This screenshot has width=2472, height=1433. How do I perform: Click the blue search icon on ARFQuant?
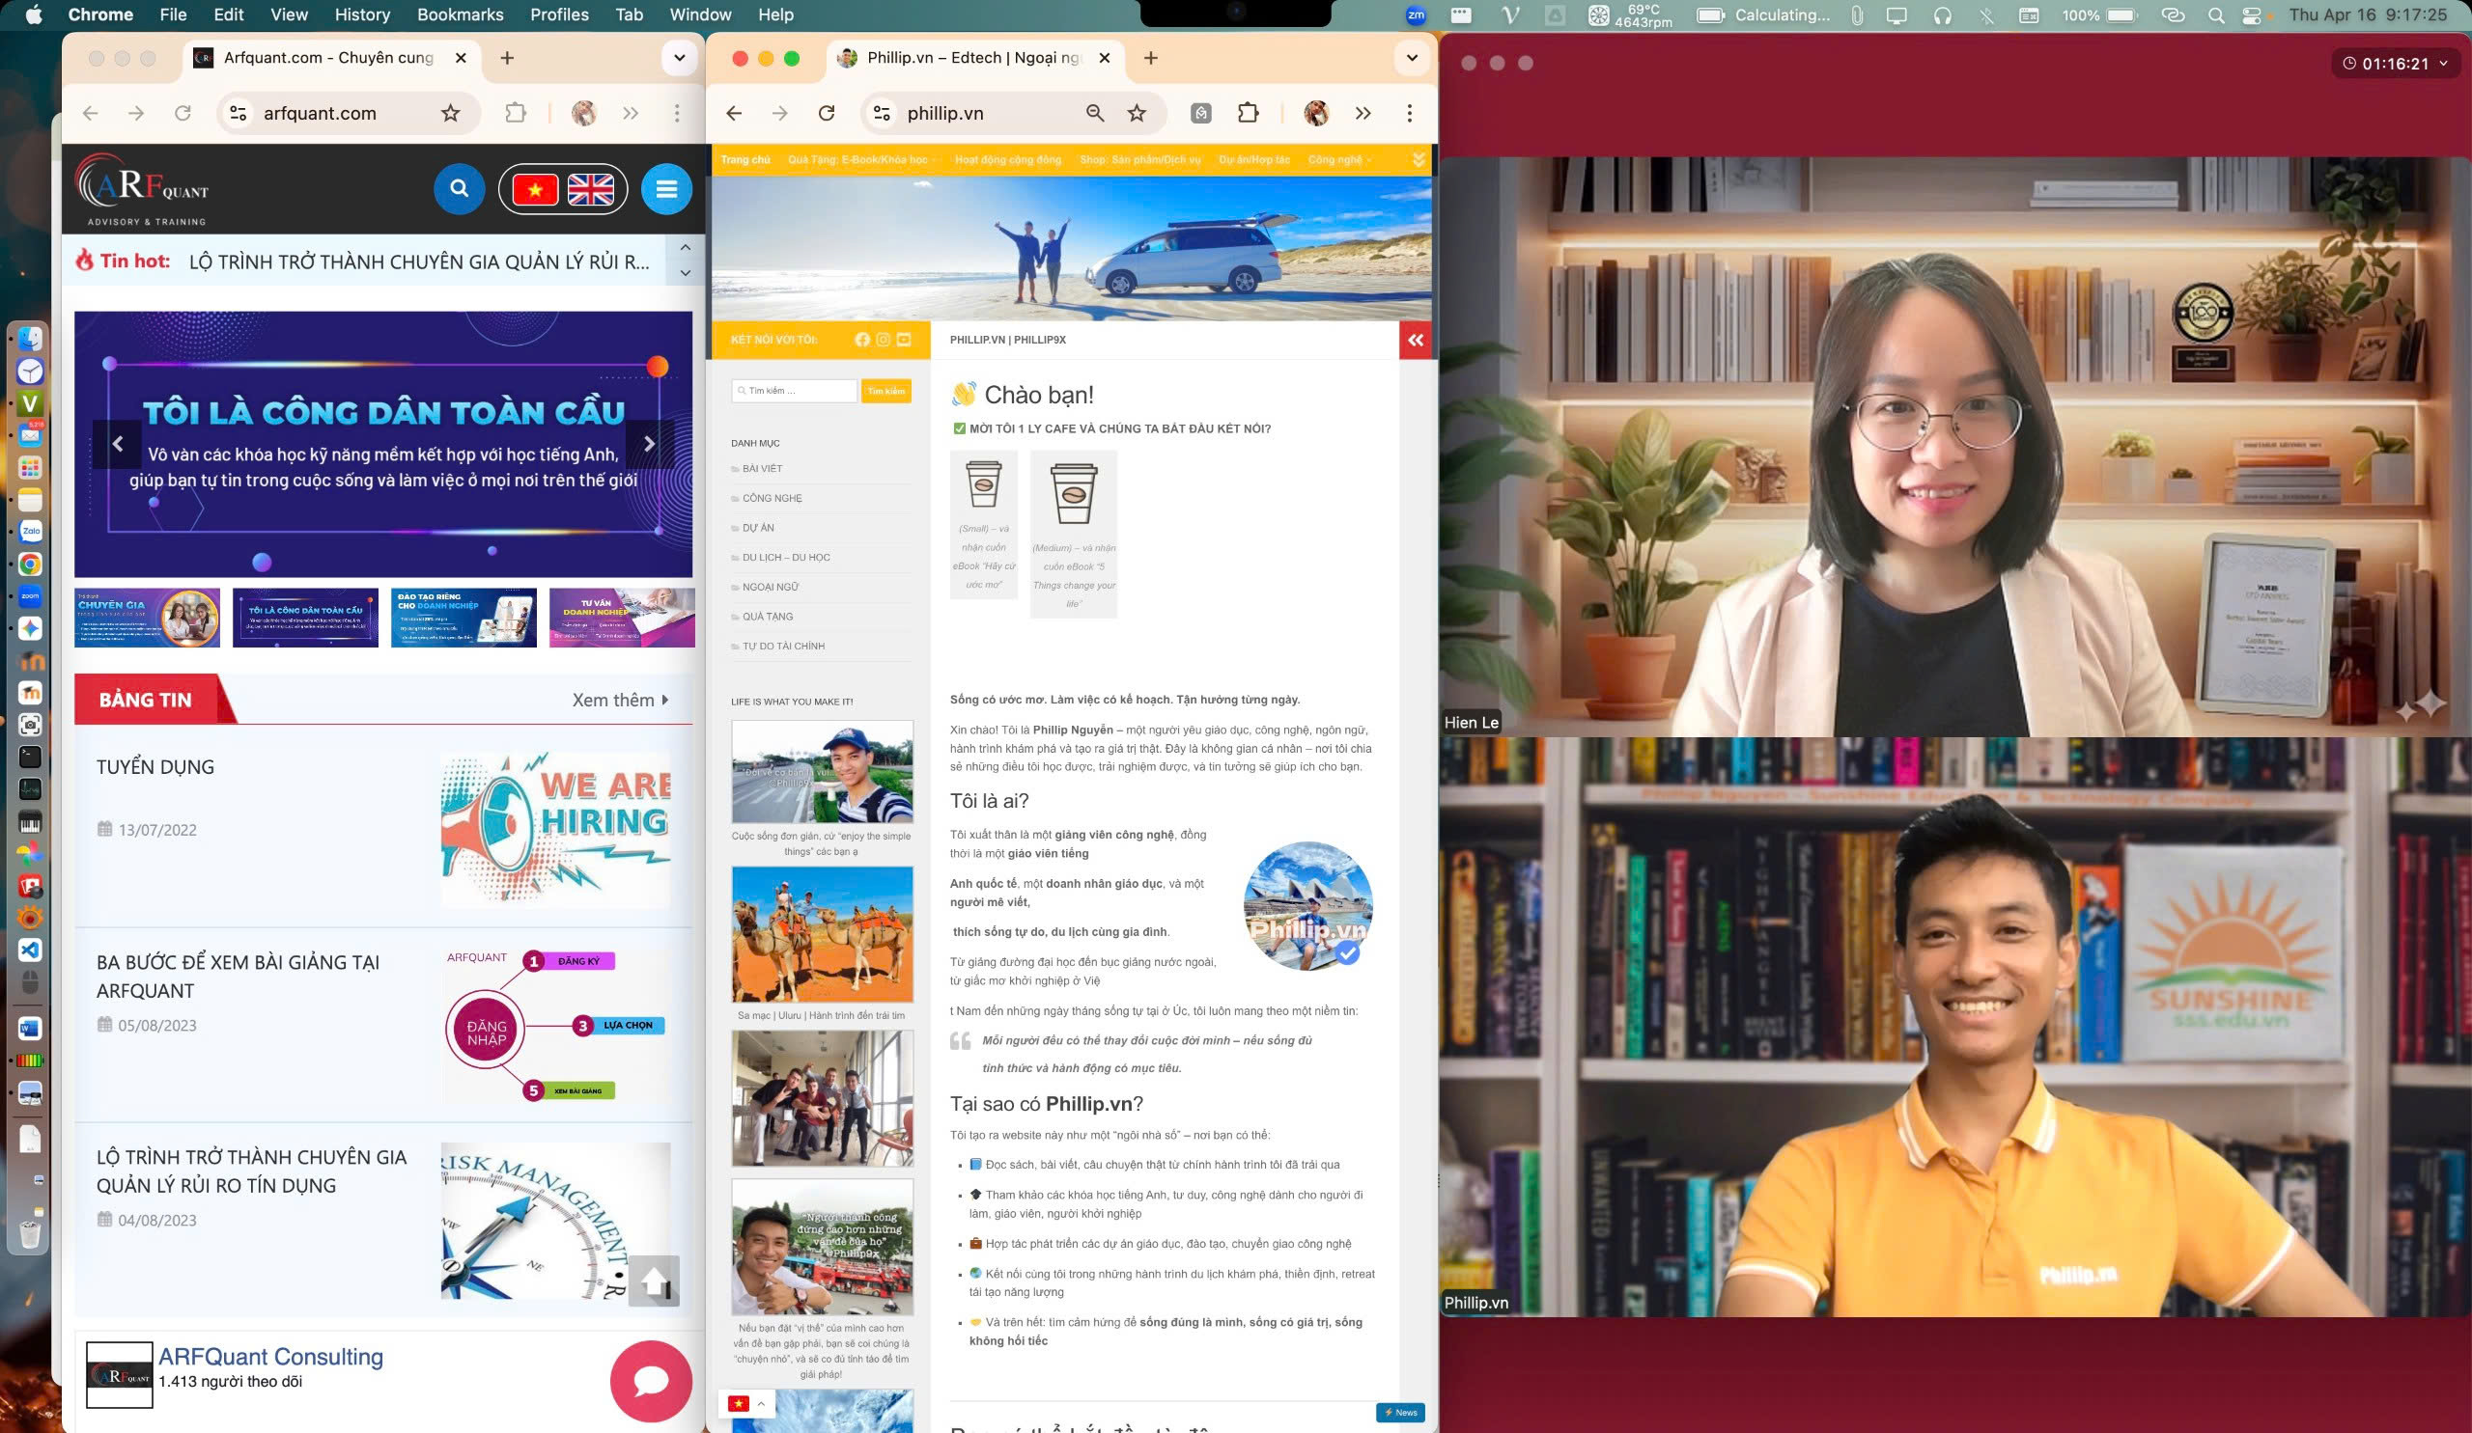click(x=459, y=188)
